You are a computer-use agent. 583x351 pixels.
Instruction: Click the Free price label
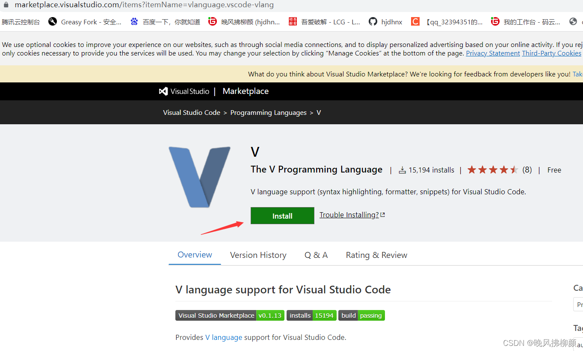coord(554,170)
